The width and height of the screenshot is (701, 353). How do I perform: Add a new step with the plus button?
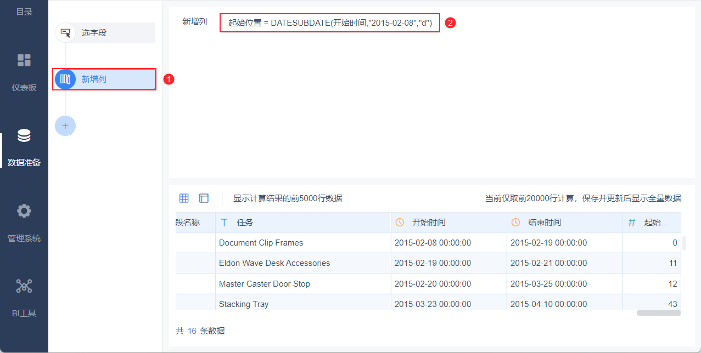[x=65, y=126]
